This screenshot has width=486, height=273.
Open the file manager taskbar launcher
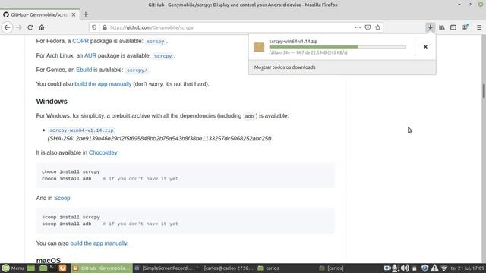click(x=43, y=268)
